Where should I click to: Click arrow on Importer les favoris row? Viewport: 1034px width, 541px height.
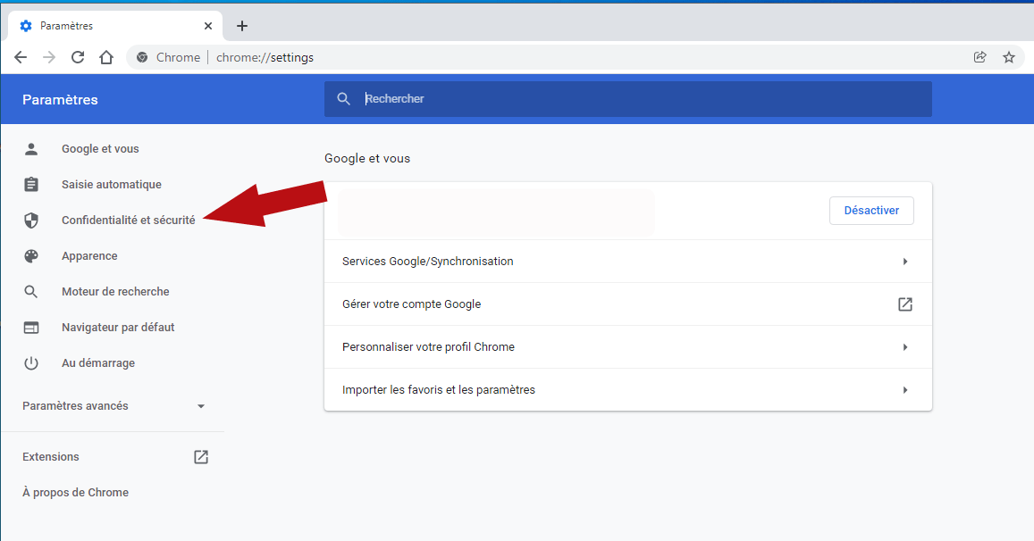tap(905, 390)
